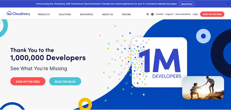Click Sign Up For Free in header

[x=212, y=14]
